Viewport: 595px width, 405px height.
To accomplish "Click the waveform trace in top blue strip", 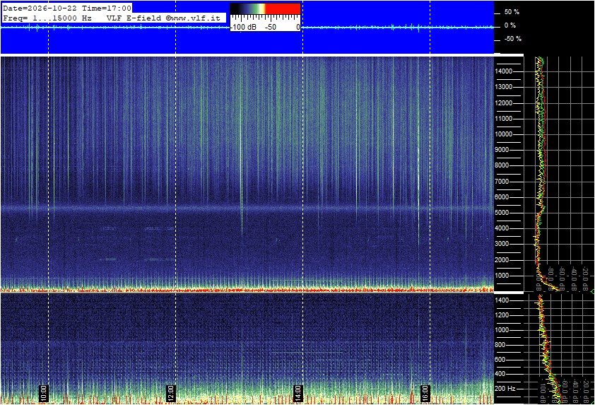I will pos(247,28).
